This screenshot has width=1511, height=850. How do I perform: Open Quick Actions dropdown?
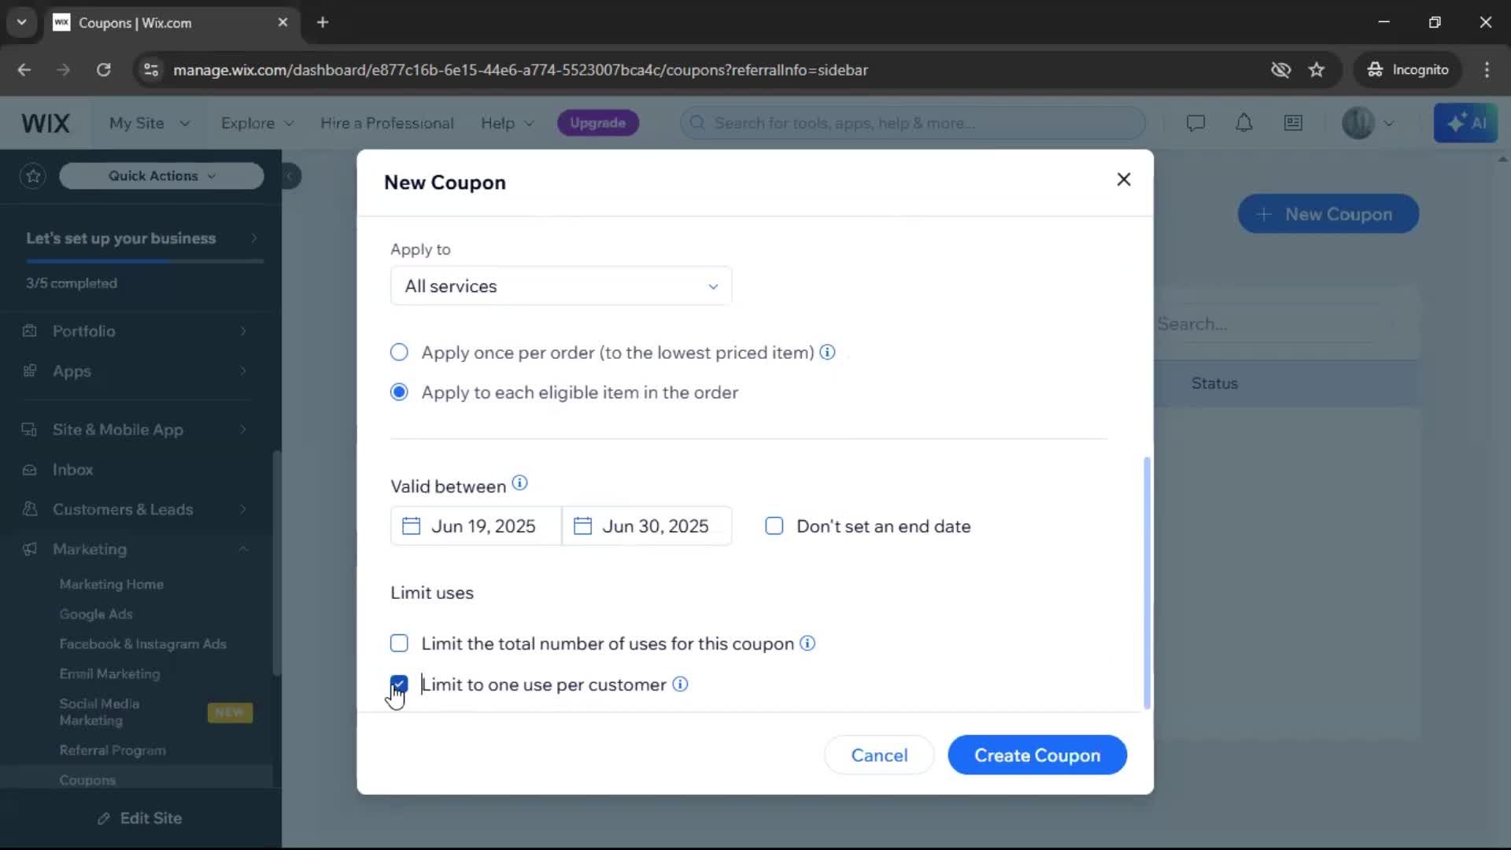[x=161, y=176]
